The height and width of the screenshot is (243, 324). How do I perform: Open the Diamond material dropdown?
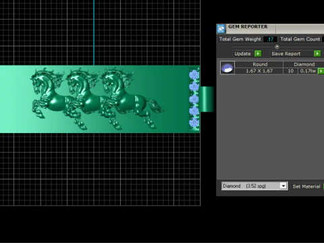click(x=283, y=186)
